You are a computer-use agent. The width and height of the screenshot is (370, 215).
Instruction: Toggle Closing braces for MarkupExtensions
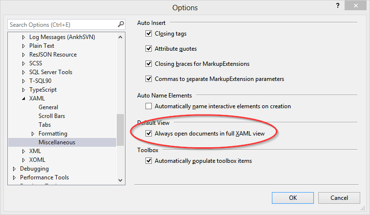pos(149,64)
